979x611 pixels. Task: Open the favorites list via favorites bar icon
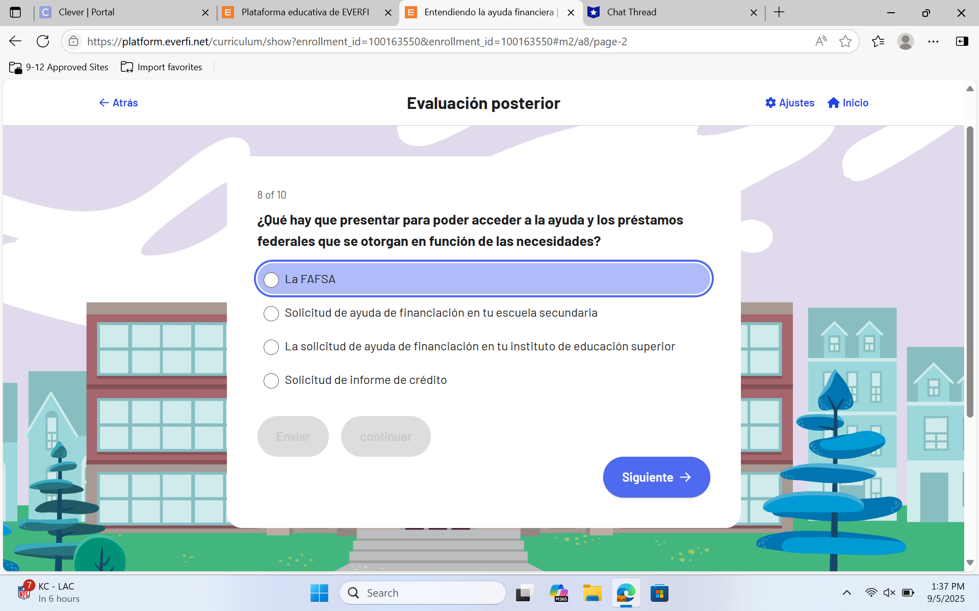click(878, 41)
